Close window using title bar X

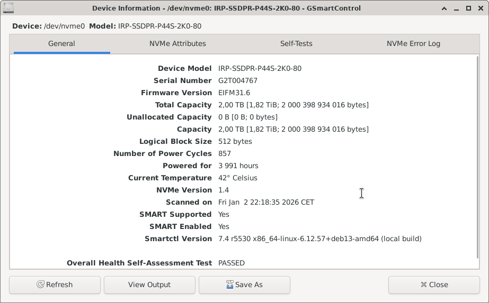tap(481, 8)
